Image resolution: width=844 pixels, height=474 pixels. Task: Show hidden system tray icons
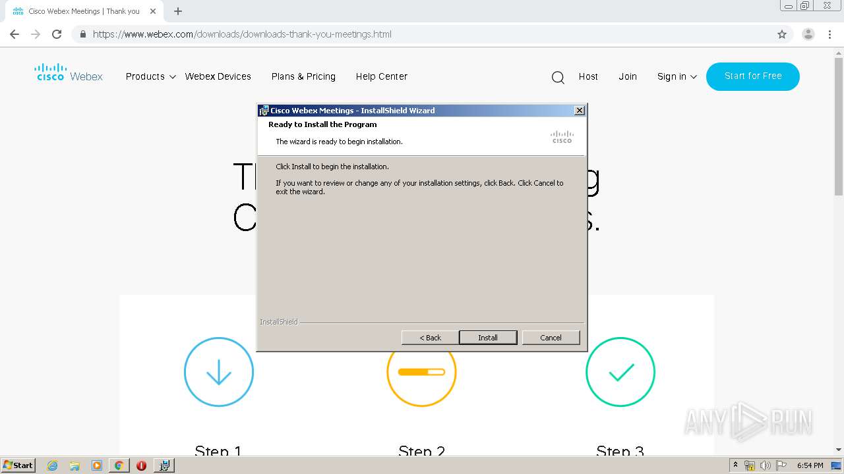(735, 465)
